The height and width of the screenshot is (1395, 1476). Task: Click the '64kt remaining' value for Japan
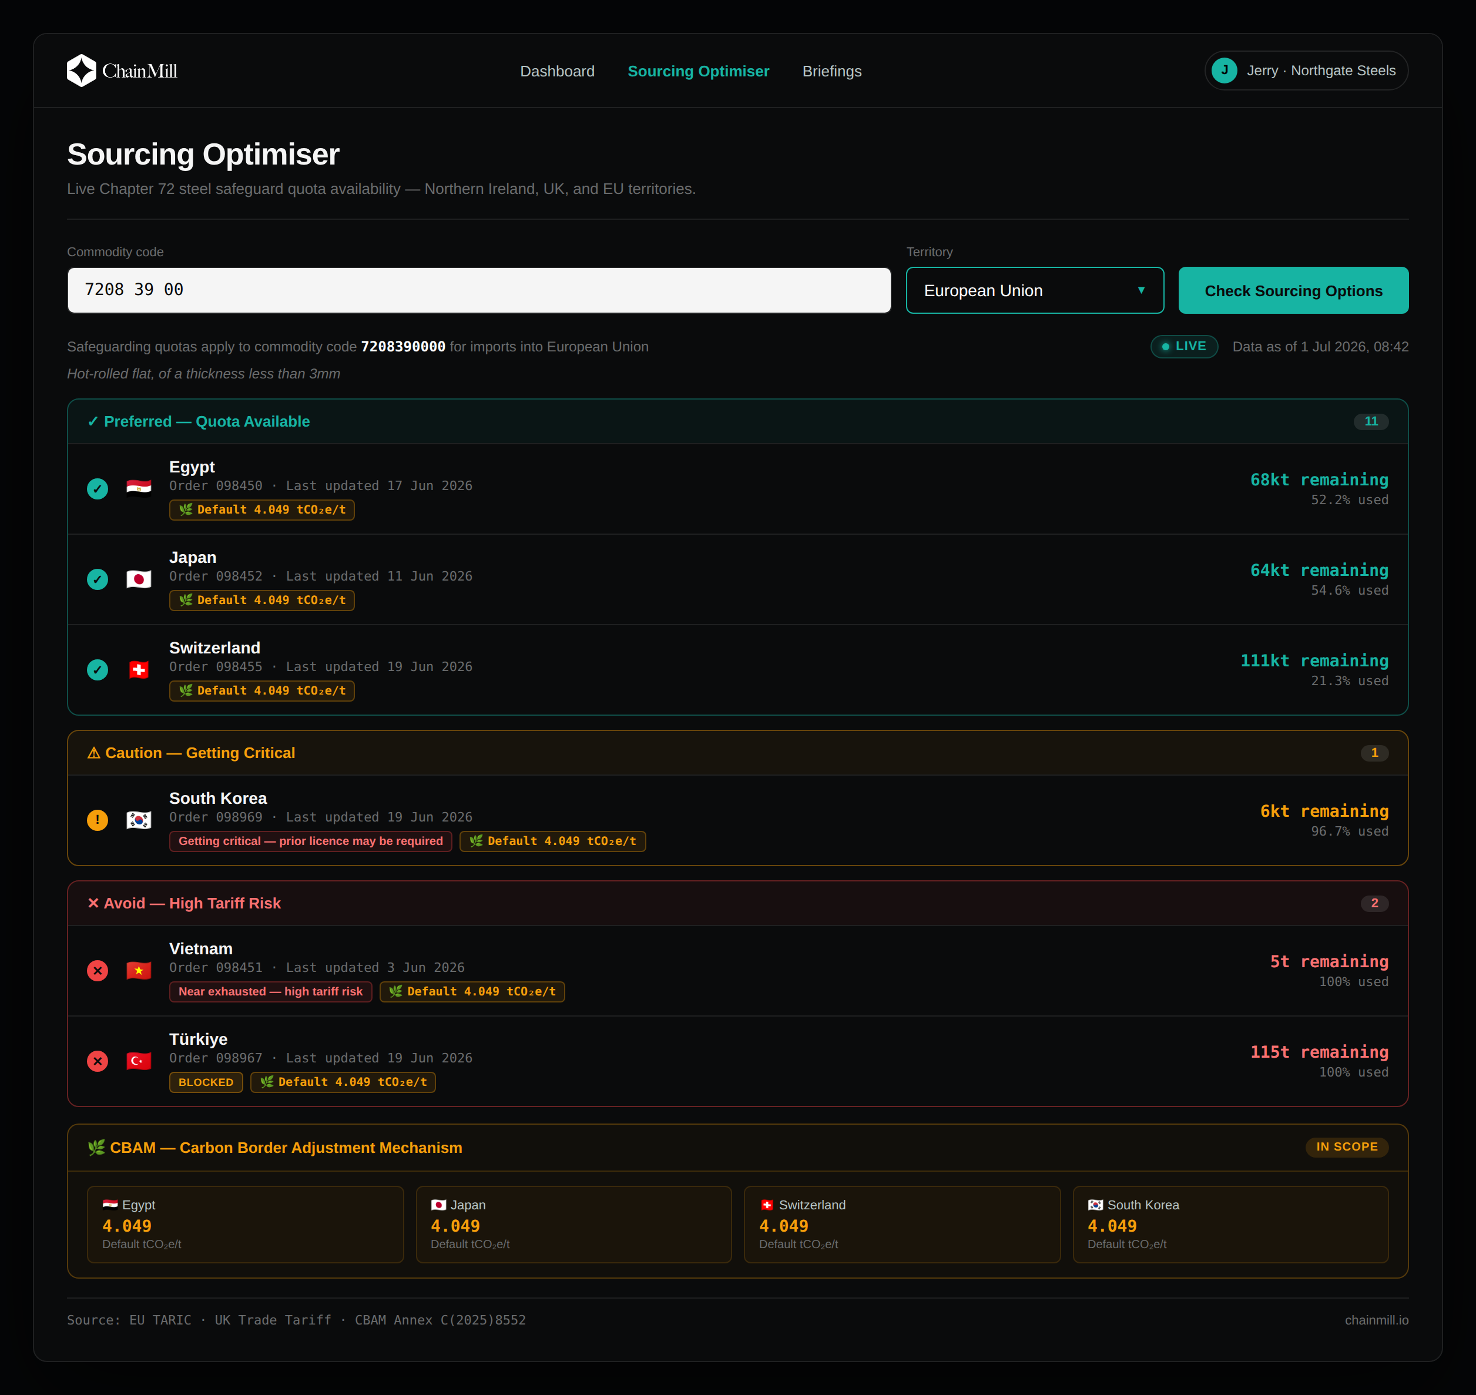pyautogui.click(x=1319, y=571)
